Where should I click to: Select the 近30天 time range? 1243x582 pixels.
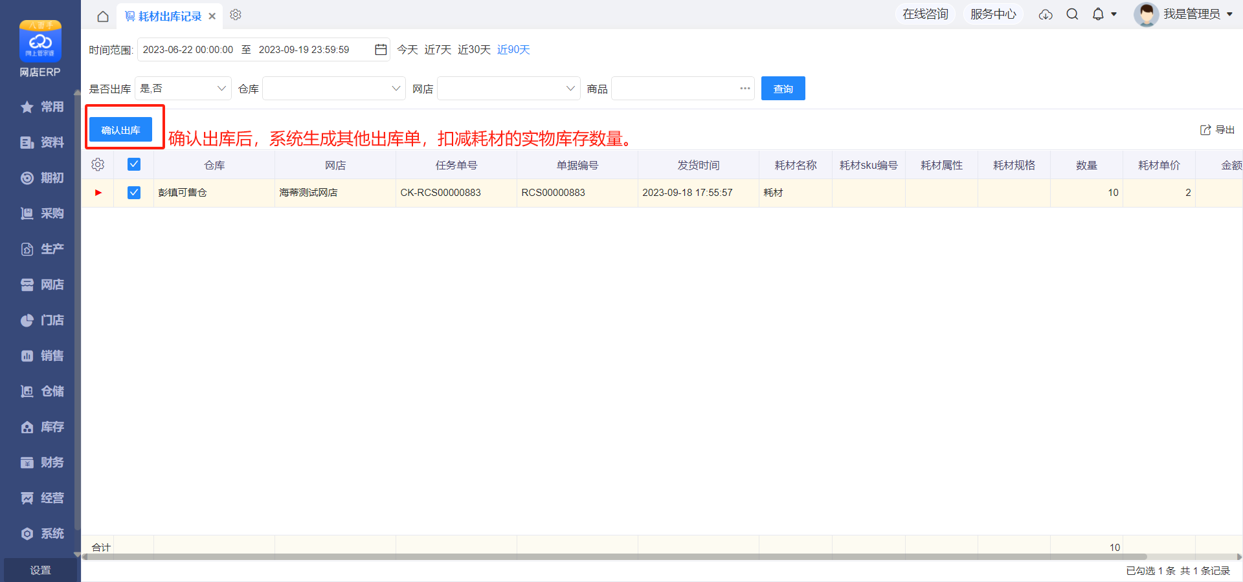[474, 50]
